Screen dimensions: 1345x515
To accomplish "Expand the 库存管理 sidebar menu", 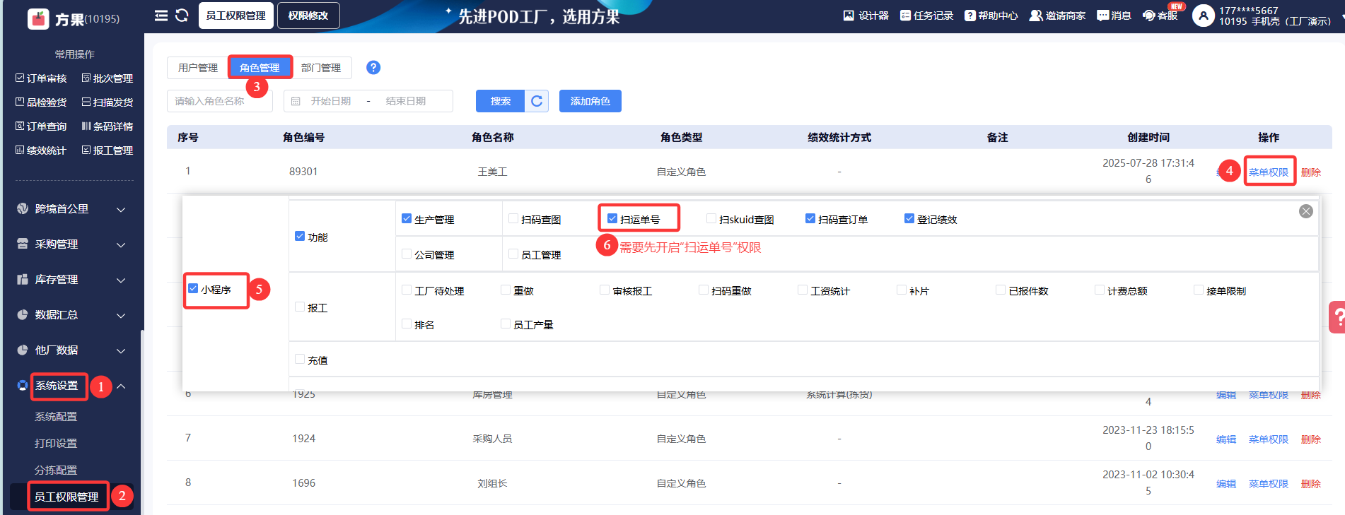I will (71, 280).
